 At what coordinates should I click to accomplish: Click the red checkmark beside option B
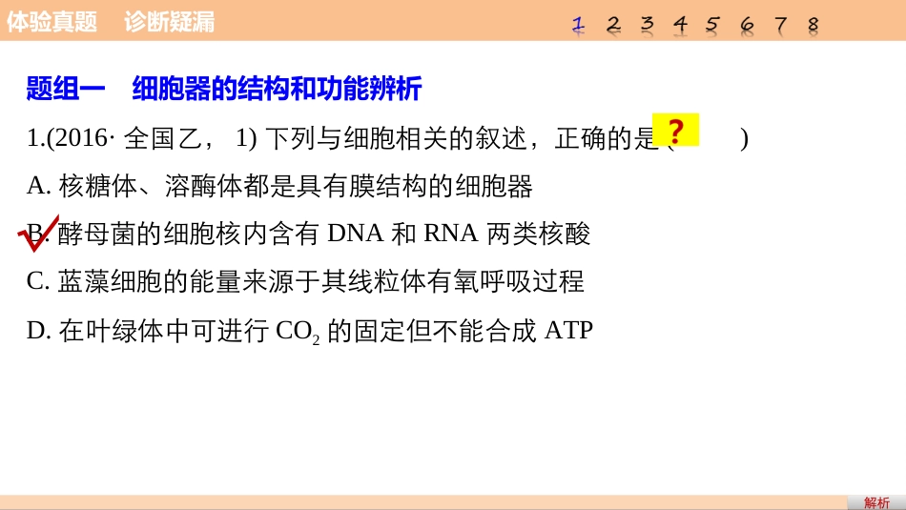point(39,234)
